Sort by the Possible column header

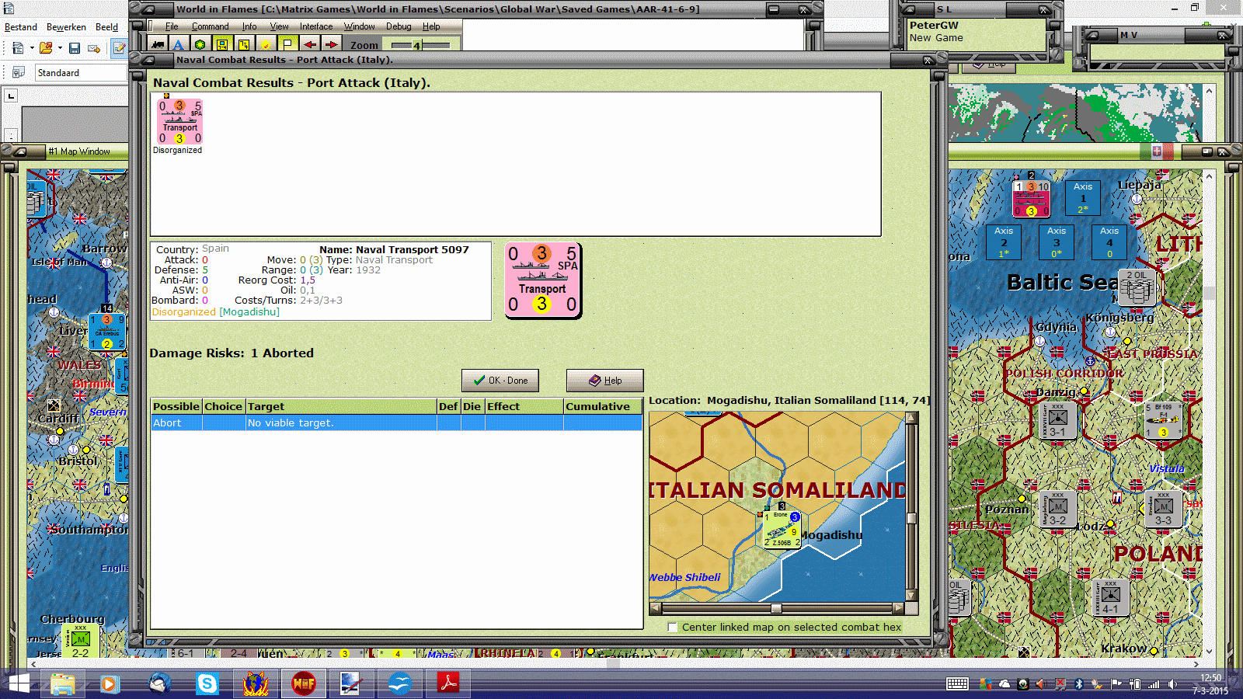tap(176, 406)
